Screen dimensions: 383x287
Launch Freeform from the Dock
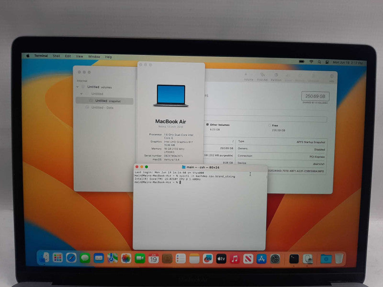point(208,259)
